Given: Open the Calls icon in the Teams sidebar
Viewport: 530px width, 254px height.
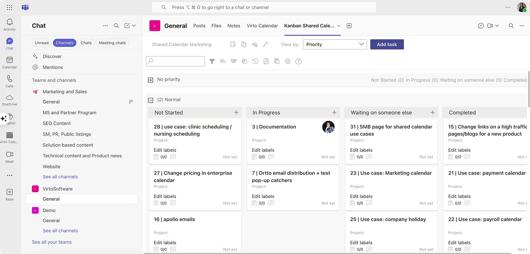Looking at the screenshot, I should click(x=9, y=80).
